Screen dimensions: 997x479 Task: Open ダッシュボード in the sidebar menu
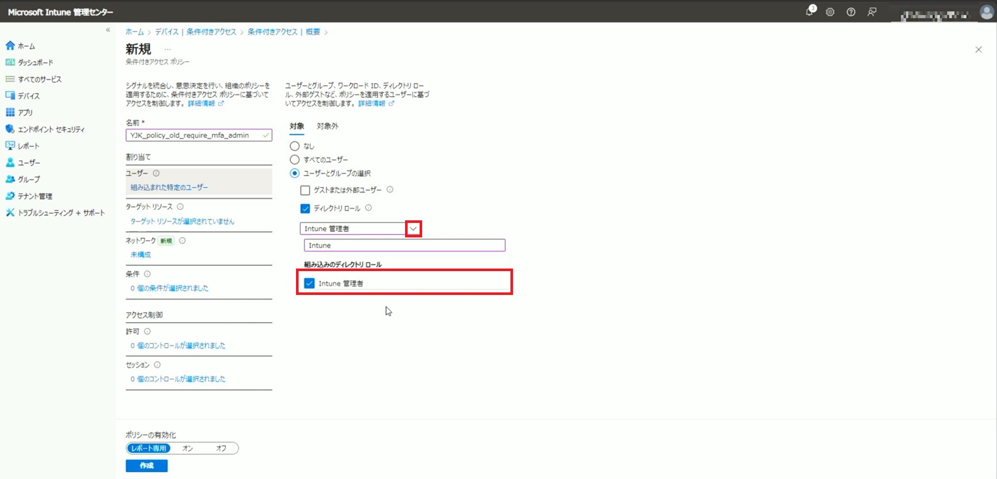point(35,62)
